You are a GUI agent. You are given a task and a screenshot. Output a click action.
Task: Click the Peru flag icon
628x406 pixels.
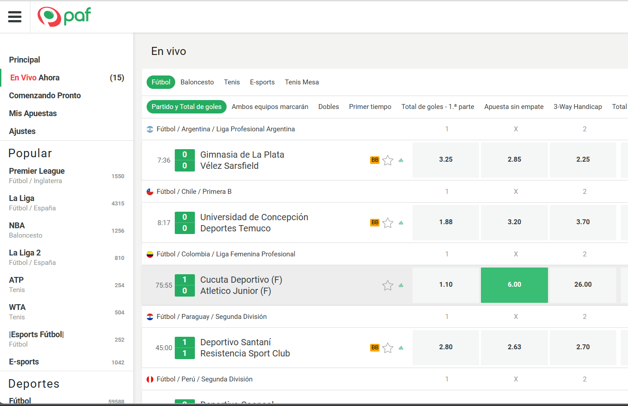pos(150,379)
